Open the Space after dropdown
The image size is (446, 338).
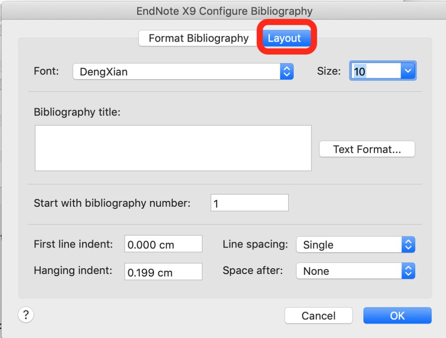(356, 271)
